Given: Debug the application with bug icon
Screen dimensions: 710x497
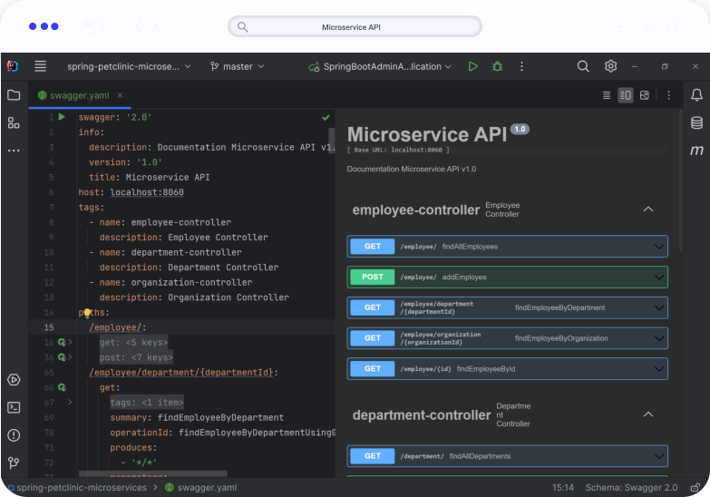Looking at the screenshot, I should coord(497,66).
